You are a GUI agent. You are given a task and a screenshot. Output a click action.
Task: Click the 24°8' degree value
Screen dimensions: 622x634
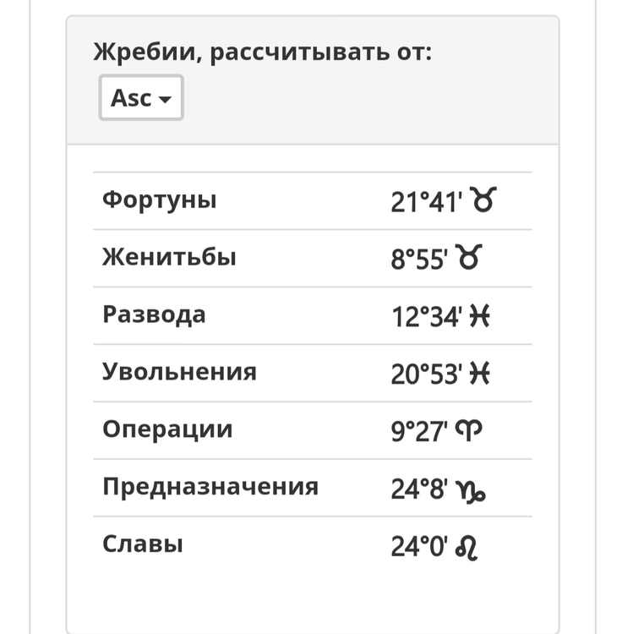419,489
